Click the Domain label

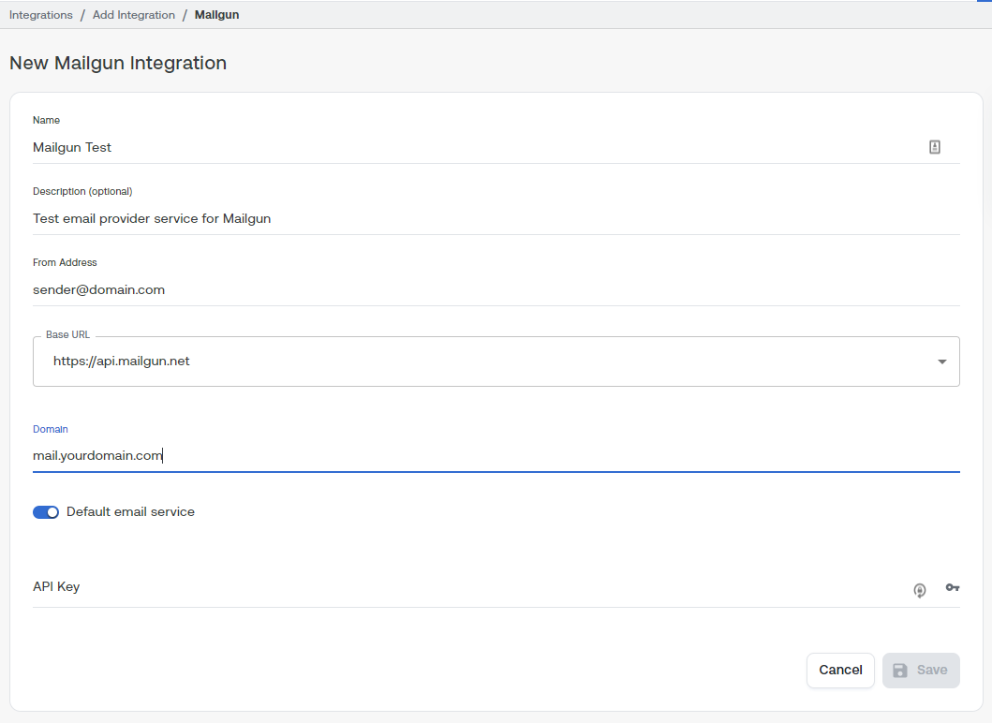pos(50,429)
